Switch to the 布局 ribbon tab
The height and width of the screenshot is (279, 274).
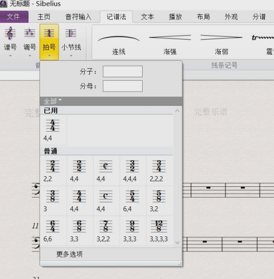tap(204, 16)
